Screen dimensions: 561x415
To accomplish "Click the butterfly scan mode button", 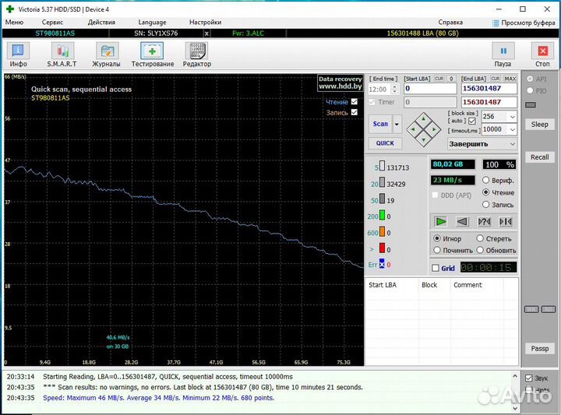I will [x=506, y=222].
